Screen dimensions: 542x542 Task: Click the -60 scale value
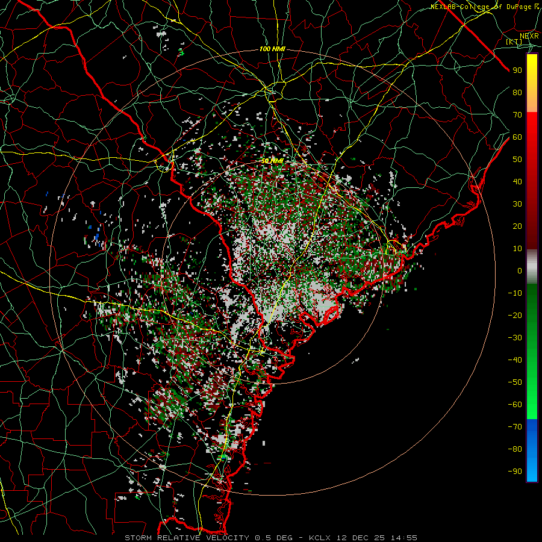(515, 405)
